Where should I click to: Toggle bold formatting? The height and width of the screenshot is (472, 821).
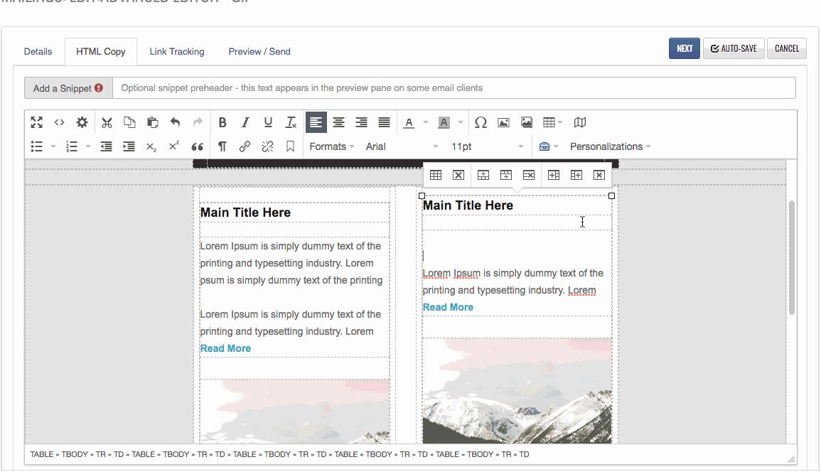click(222, 122)
